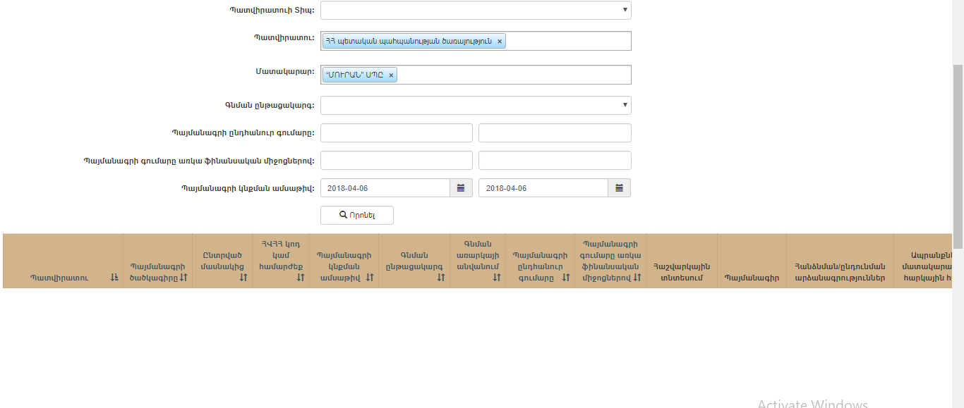The height and width of the screenshot is (408, 964).
Task: Sort by Պայմանագրի ընդհանուր գումարը column icon
Action: pos(565,278)
